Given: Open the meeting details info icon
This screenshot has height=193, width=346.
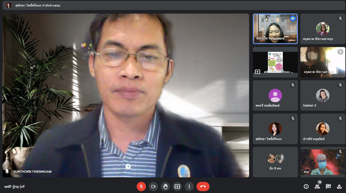Looking at the screenshot, I should click(x=306, y=186).
